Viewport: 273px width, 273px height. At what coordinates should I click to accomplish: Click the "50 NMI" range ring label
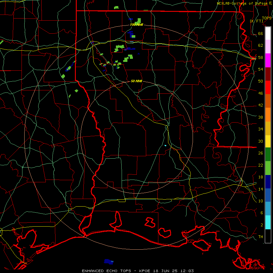pyautogui.click(x=136, y=81)
